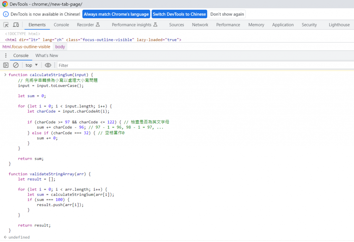Click the else if (charCode === 32) line
354x242 pixels.
pos(76,133)
